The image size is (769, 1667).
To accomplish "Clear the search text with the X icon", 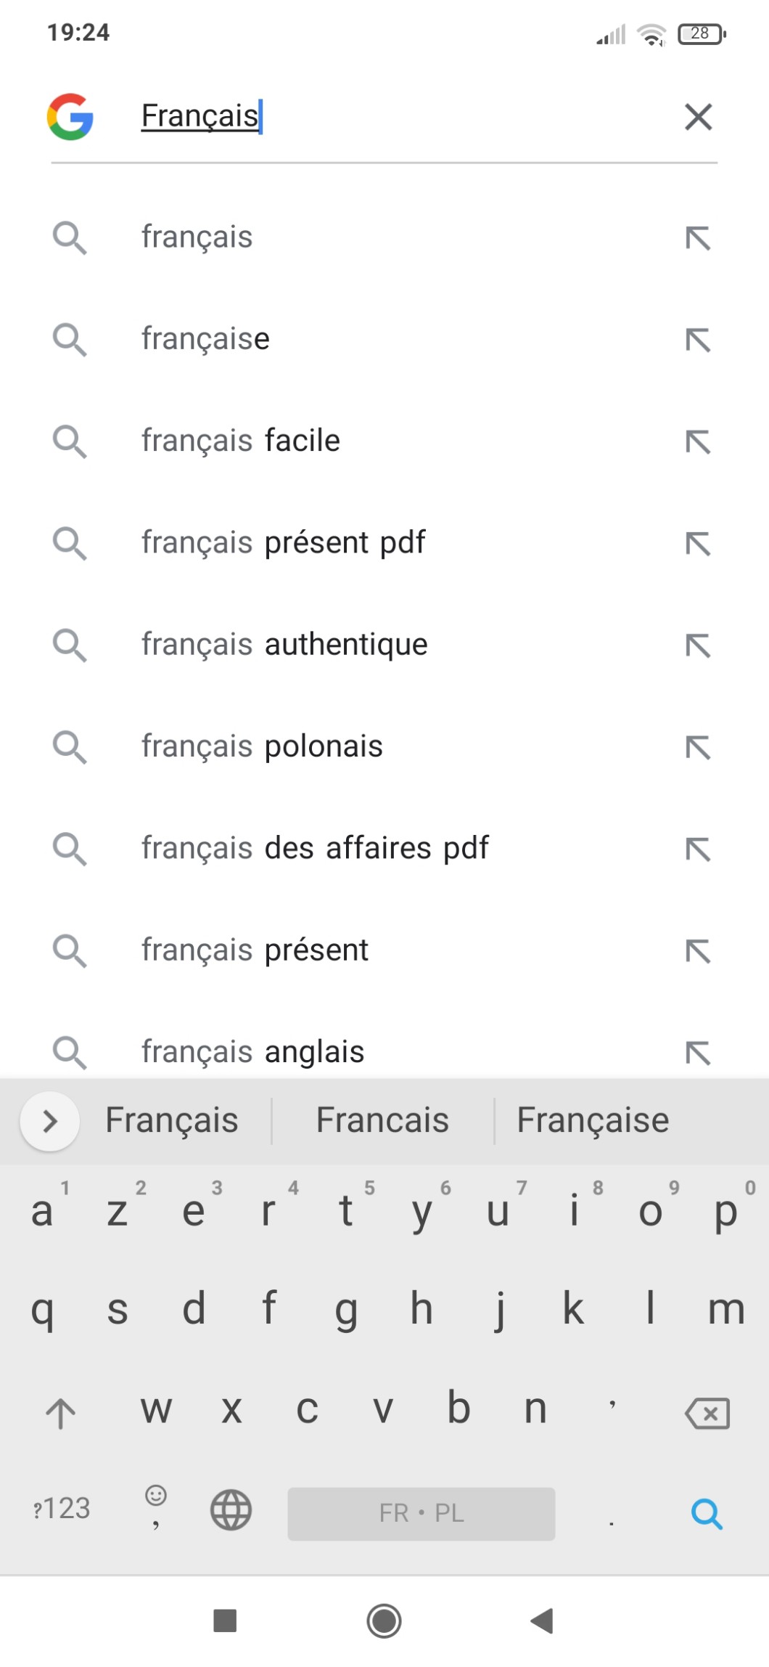I will (x=698, y=116).
